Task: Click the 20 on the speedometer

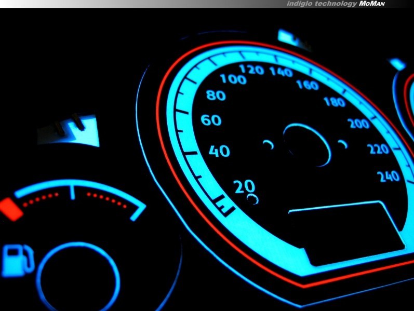Action: click(244, 186)
